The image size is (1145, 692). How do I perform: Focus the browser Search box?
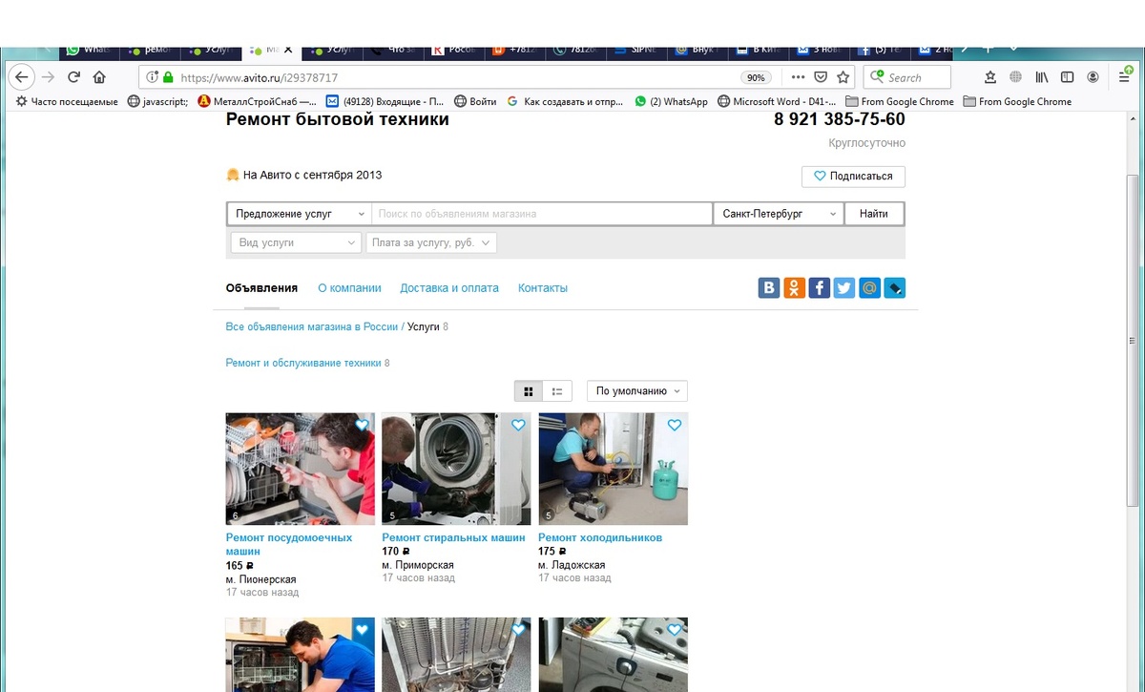coord(908,77)
